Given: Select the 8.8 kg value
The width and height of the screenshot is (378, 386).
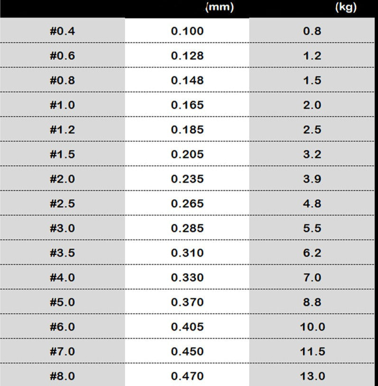Looking at the screenshot, I should coord(312,303).
